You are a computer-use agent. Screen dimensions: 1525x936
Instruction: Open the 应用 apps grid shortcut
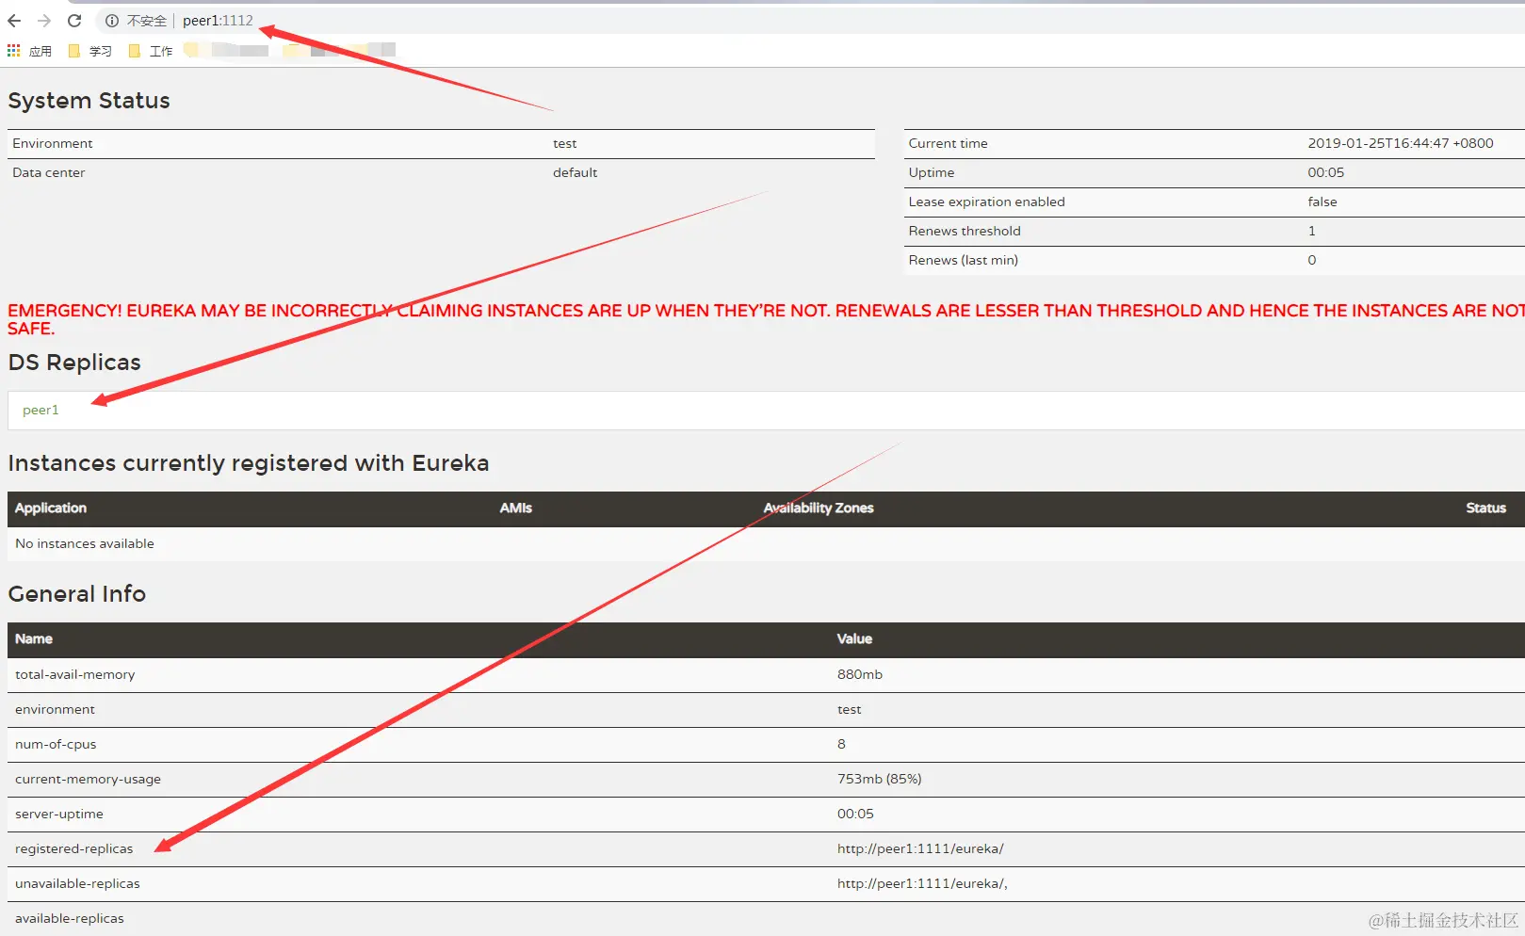[x=29, y=51]
